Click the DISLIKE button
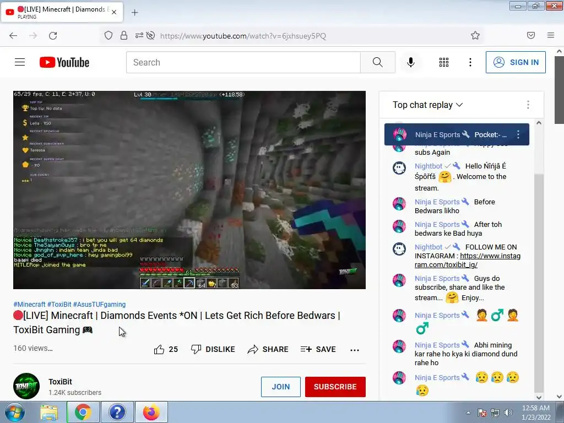 click(x=213, y=349)
